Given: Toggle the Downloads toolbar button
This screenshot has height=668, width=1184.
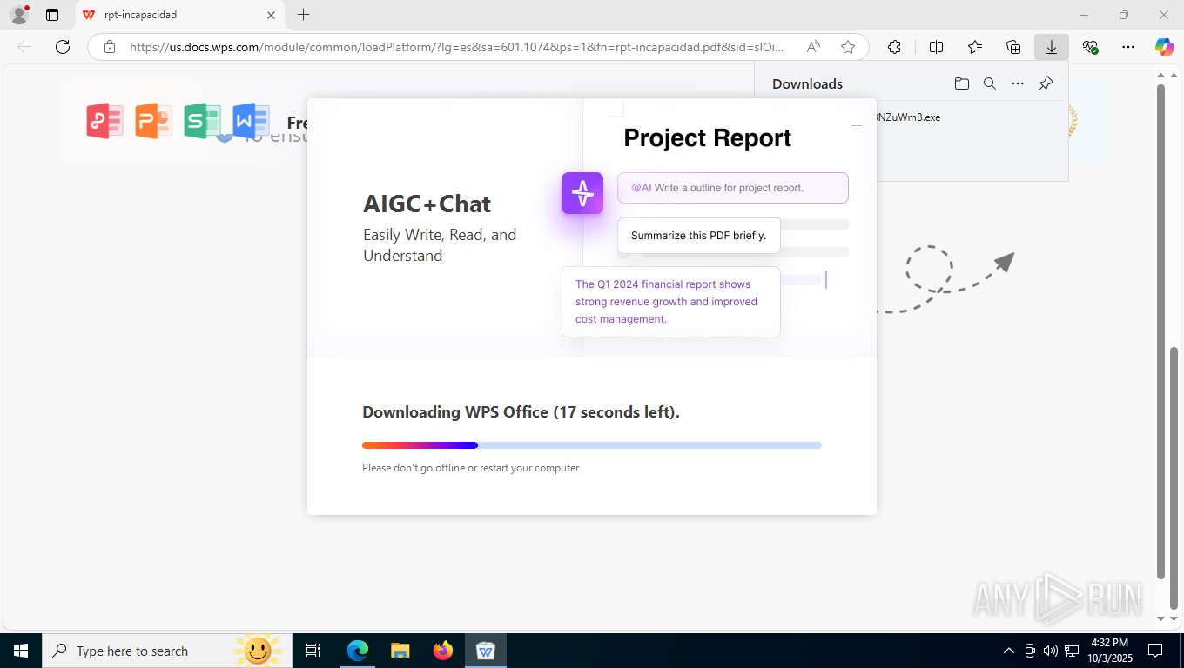Looking at the screenshot, I should click(1052, 47).
